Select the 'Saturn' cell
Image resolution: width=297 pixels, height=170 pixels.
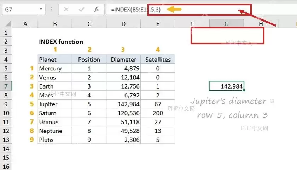click(55, 113)
